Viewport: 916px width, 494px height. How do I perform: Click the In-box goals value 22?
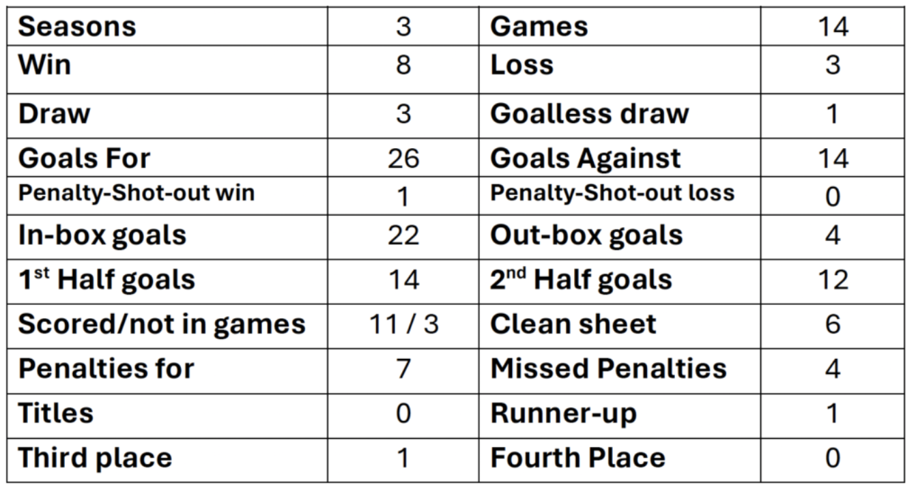(403, 235)
